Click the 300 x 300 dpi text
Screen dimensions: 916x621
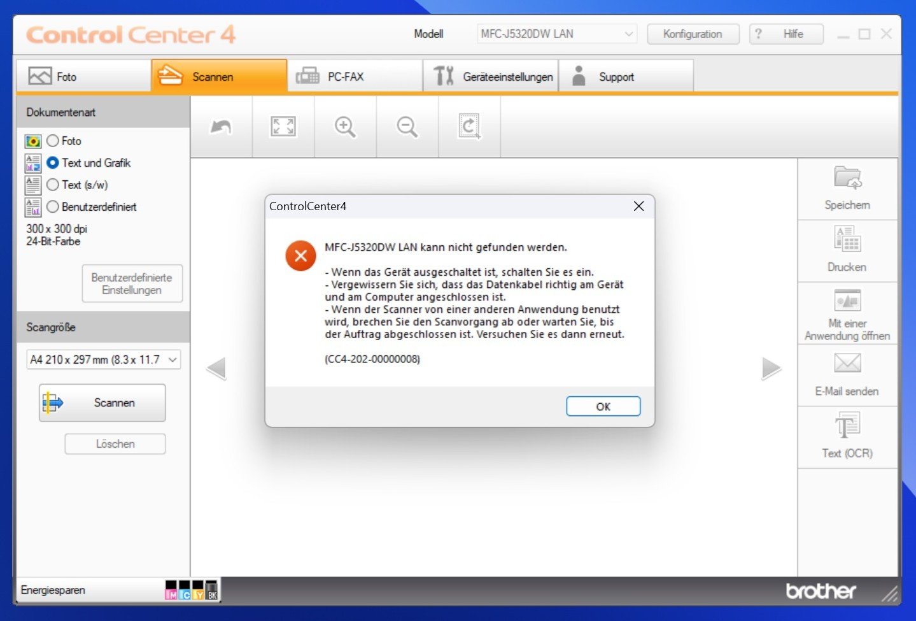[57, 229]
